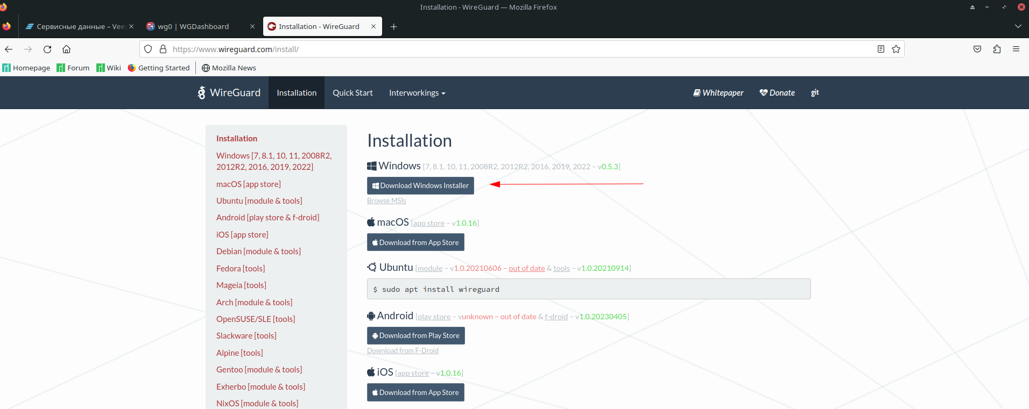Go back with the browser back arrow
The image size is (1029, 409).
coord(9,49)
